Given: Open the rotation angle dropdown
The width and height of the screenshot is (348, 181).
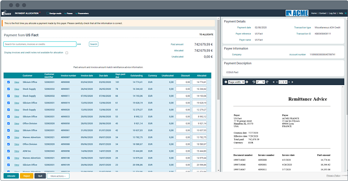Looking at the screenshot, I should [x=260, y=82].
